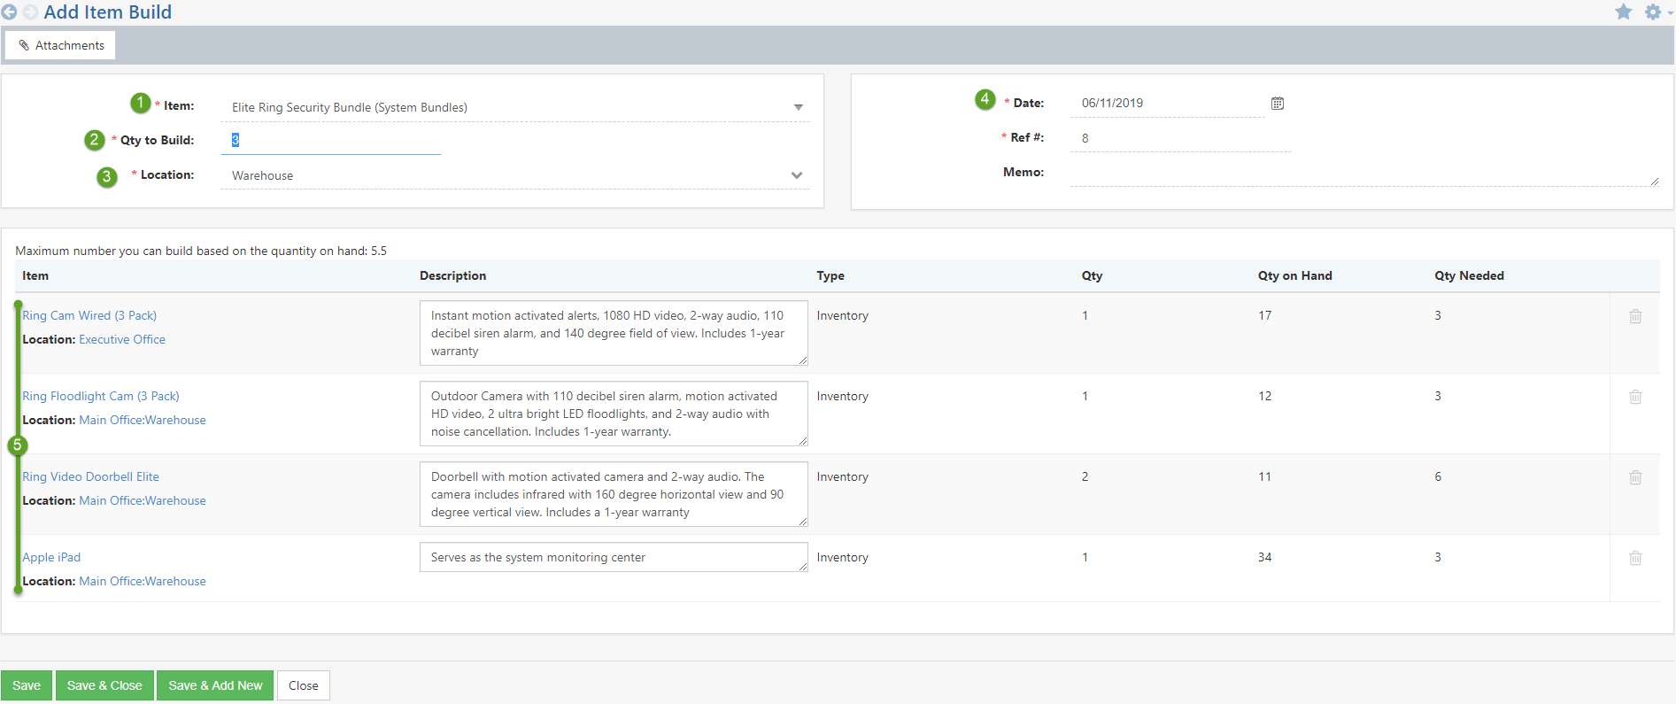Click the Type column header
The image size is (1676, 704).
click(x=830, y=275)
